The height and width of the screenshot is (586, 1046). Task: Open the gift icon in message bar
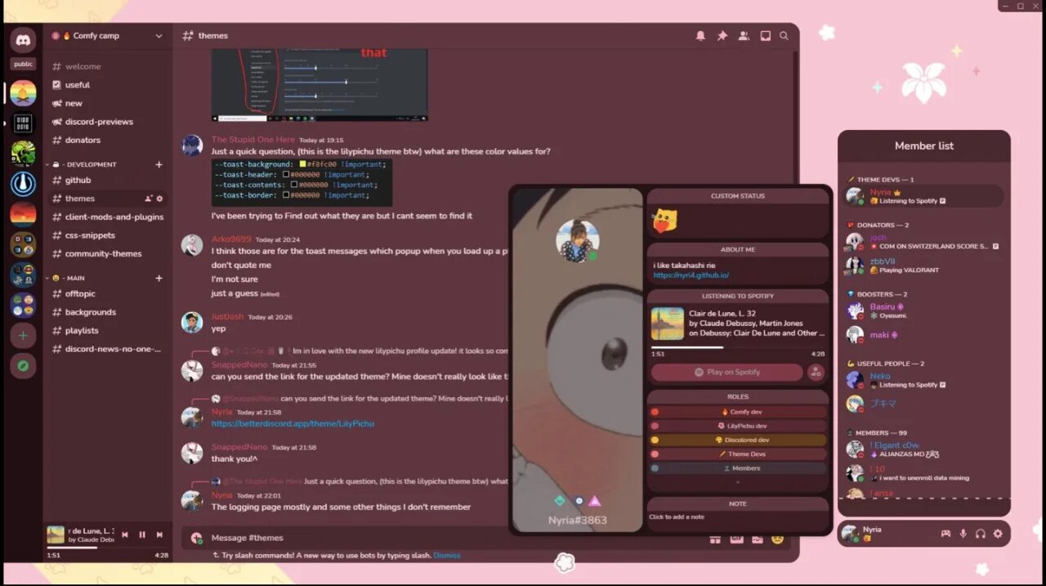point(714,539)
